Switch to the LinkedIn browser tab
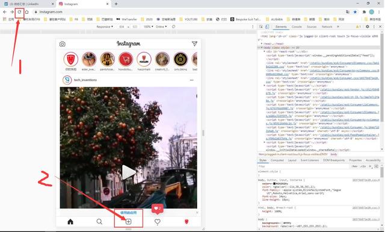 click(x=28, y=4)
